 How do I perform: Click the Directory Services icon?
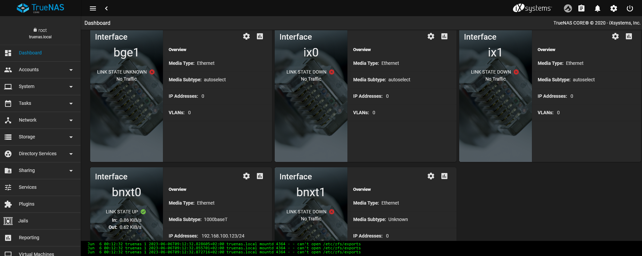(8, 154)
